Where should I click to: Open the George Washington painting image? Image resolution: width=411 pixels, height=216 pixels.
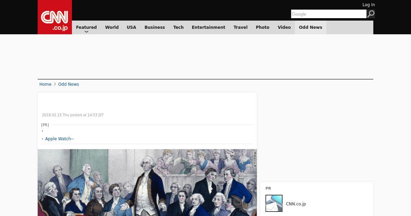pyautogui.click(x=147, y=182)
